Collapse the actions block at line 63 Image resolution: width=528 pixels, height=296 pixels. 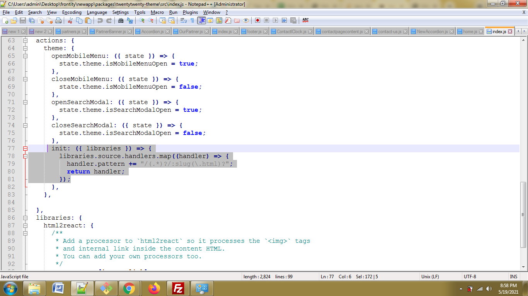[x=25, y=40]
